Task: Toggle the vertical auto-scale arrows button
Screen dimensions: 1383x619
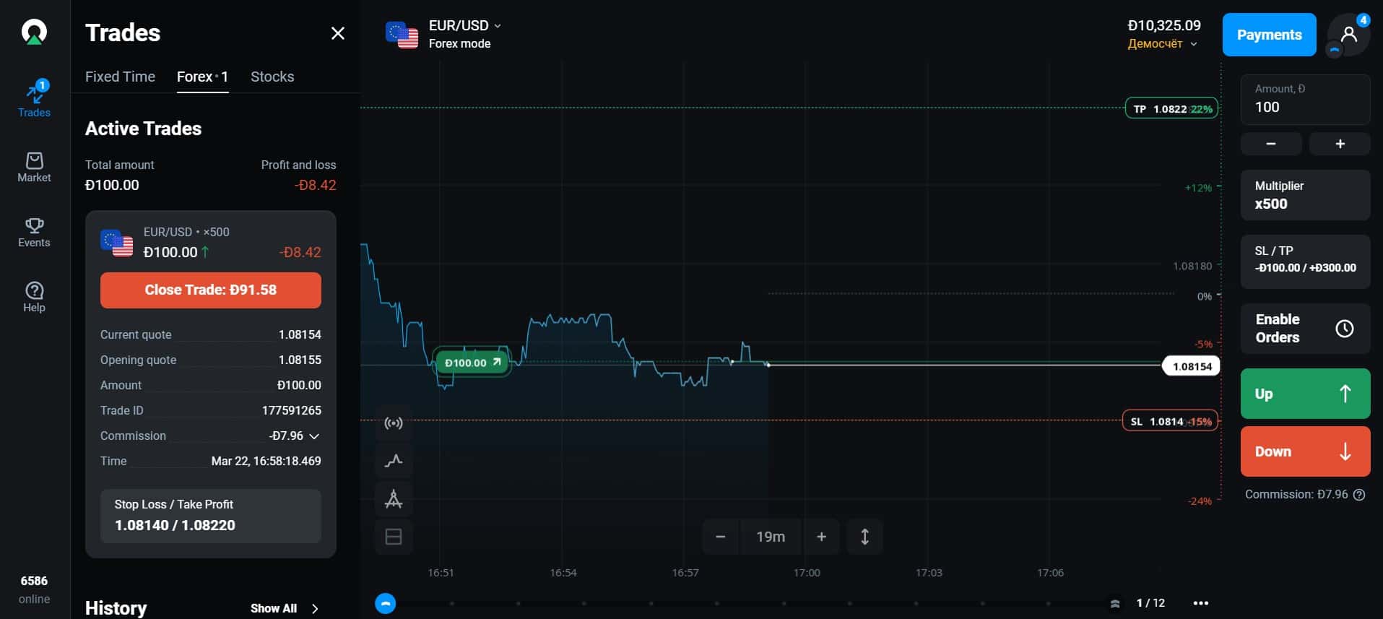Action: pos(864,537)
